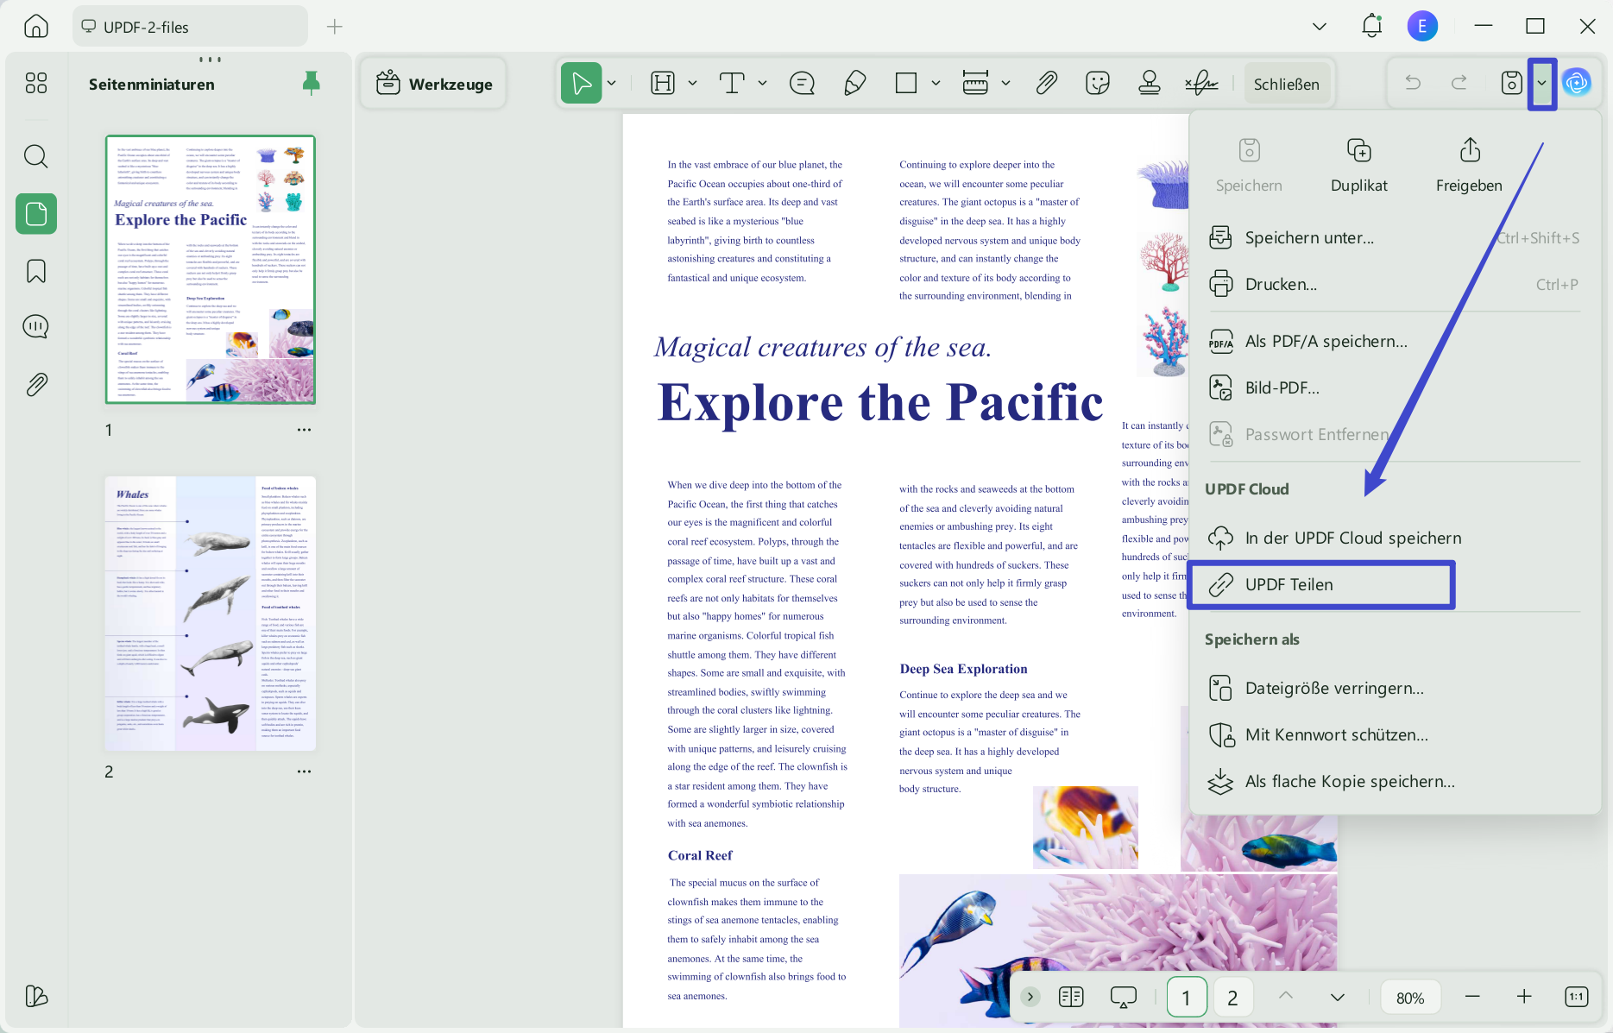Open more options for page 1 thumbnail
The image size is (1613, 1033).
304,430
